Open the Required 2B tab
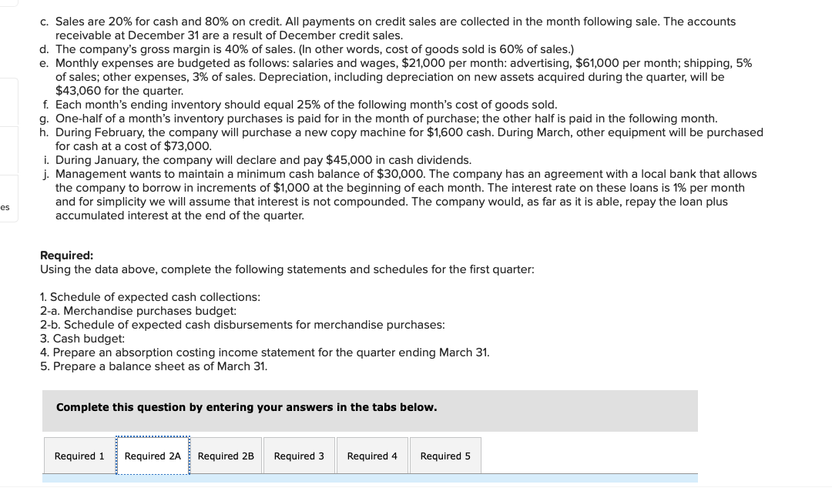 tap(226, 456)
